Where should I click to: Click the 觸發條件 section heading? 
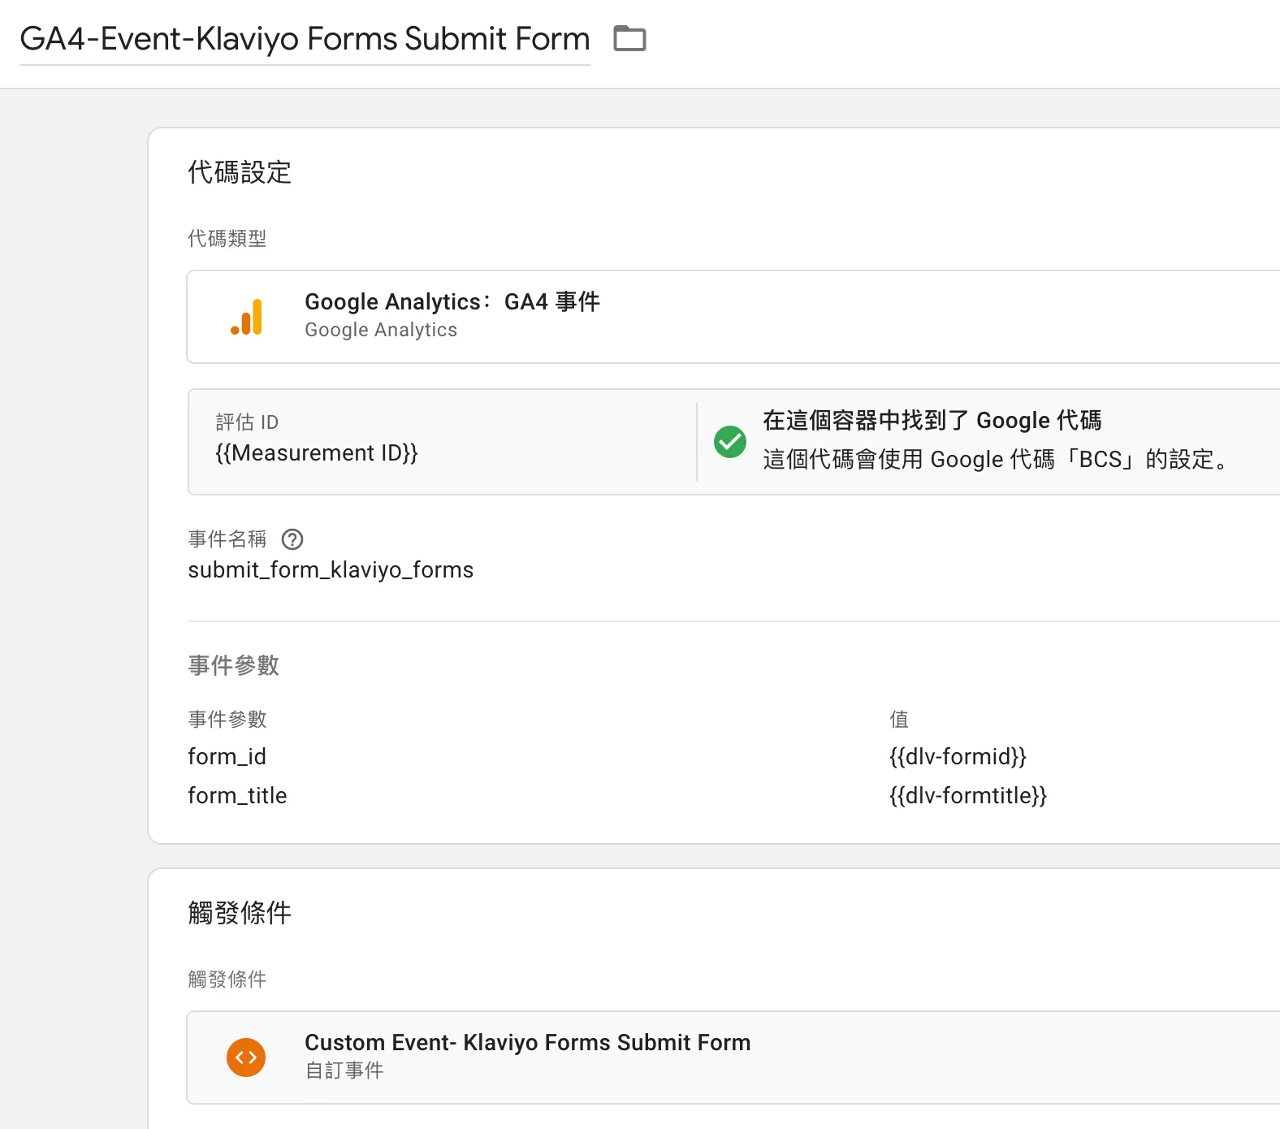click(240, 913)
